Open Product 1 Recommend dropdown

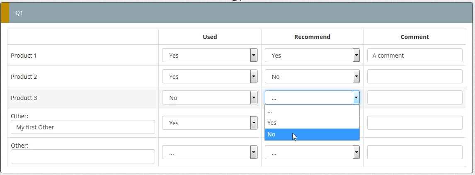click(x=312, y=55)
